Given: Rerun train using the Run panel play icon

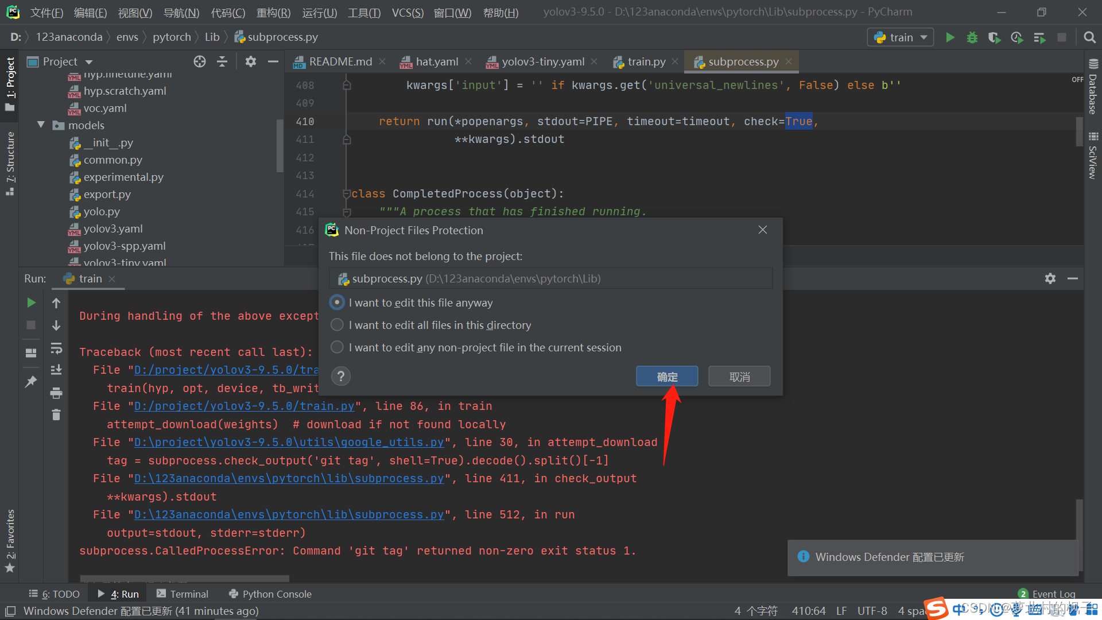Looking at the screenshot, I should pyautogui.click(x=31, y=303).
